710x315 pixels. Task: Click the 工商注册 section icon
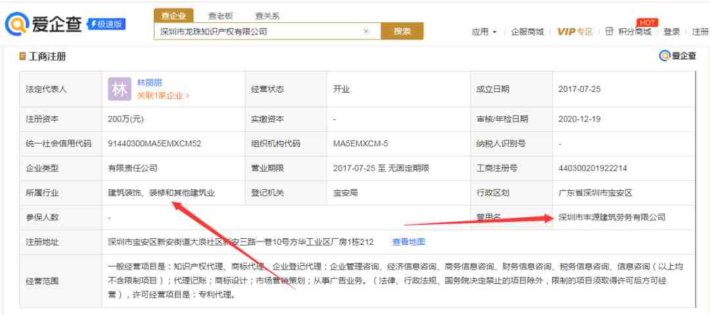22,56
